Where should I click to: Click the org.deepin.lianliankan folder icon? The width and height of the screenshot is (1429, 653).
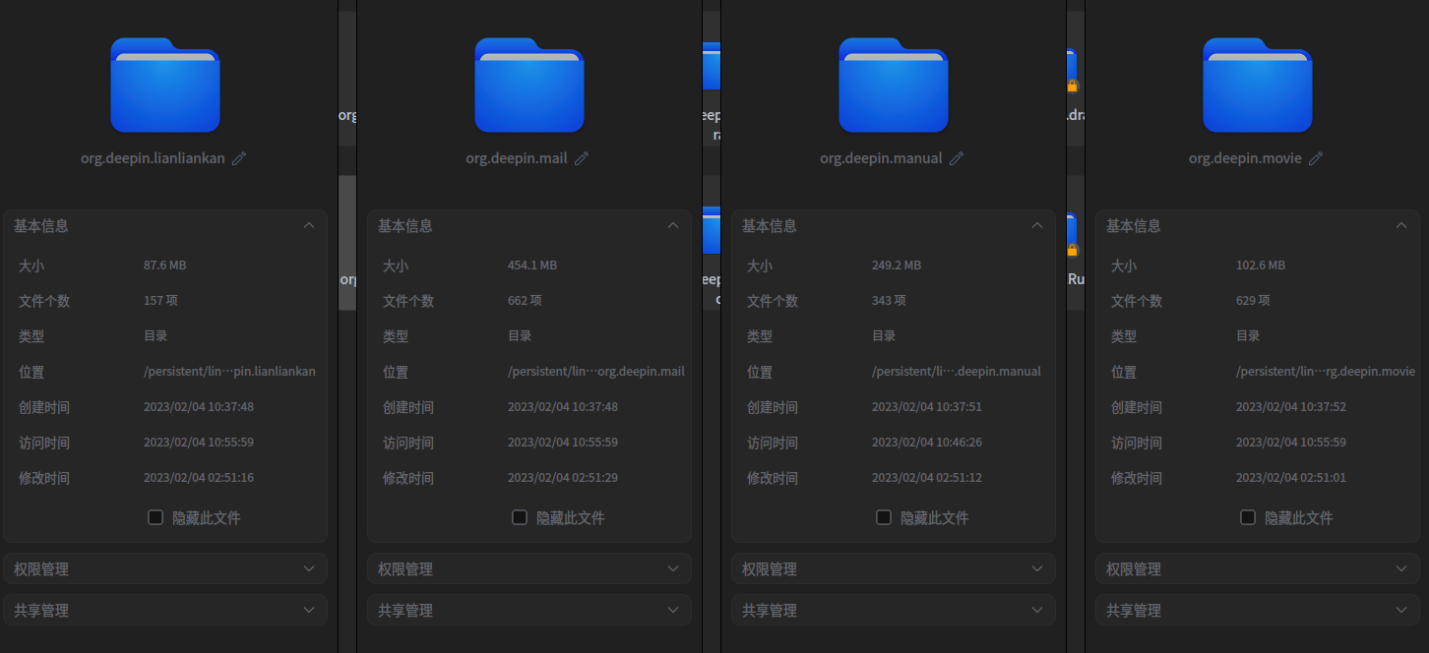click(164, 85)
